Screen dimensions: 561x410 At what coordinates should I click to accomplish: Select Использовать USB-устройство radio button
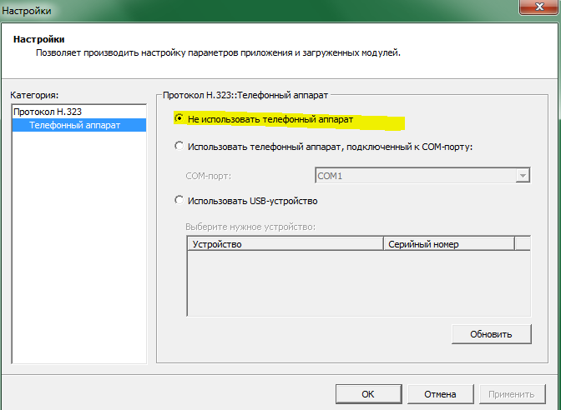tap(179, 201)
